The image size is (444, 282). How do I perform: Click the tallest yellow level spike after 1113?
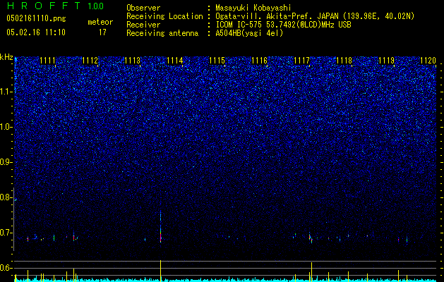tap(160, 271)
